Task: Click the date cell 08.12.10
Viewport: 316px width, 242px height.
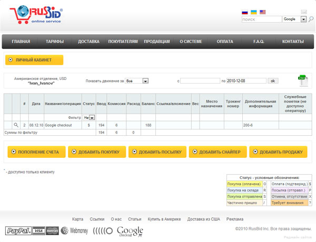Action: click(36, 125)
